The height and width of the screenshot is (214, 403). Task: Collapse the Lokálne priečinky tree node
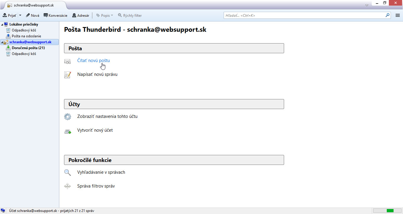2,24
